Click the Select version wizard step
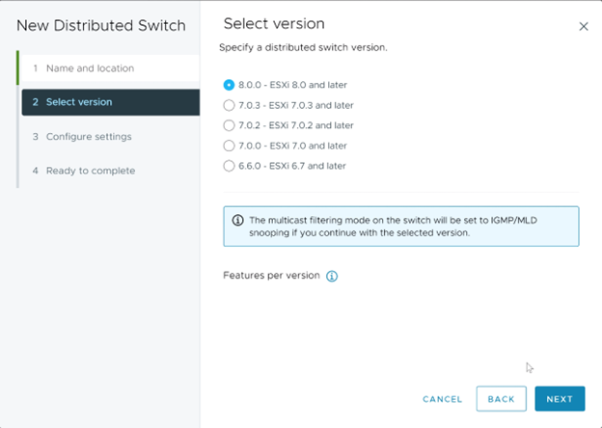The width and height of the screenshot is (602, 428). (79, 102)
